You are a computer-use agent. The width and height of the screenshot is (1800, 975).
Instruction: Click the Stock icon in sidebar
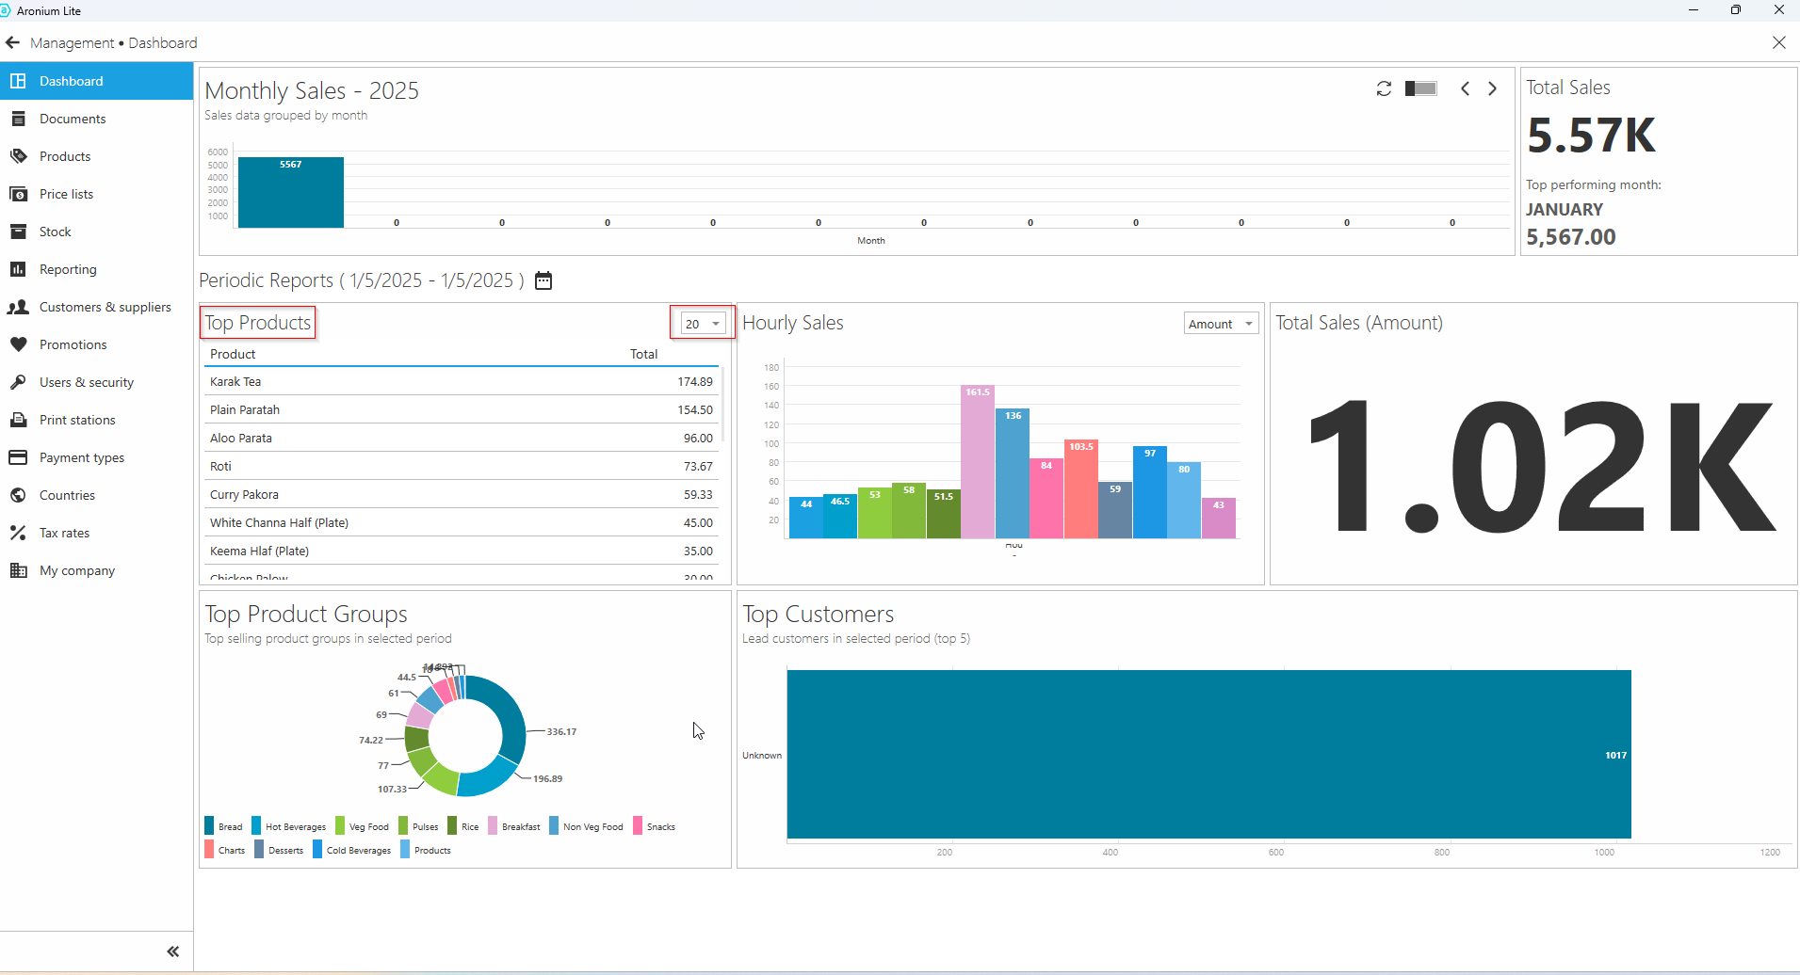coord(18,232)
